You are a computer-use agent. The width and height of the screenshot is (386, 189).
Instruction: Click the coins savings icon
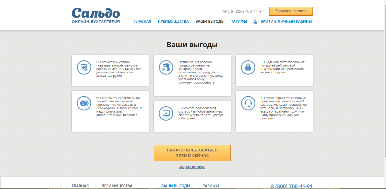84,103
